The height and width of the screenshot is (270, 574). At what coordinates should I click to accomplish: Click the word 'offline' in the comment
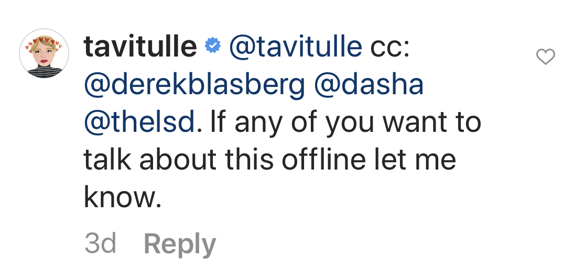pos(323,159)
